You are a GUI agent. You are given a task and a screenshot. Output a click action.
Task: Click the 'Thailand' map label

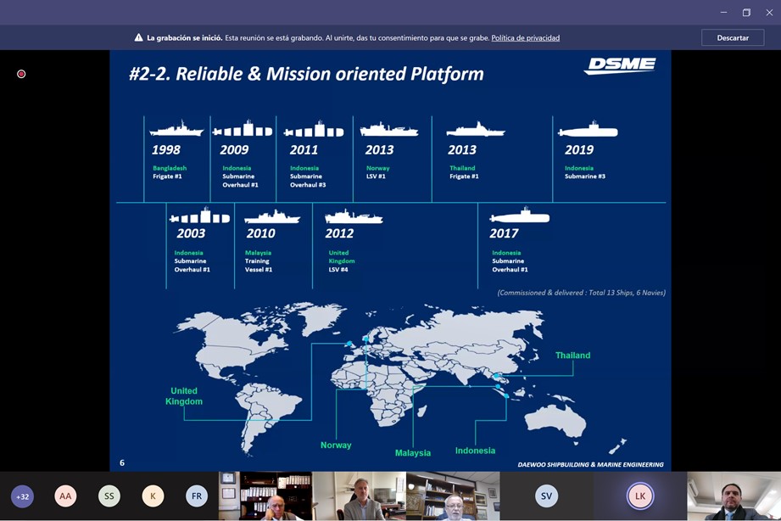572,356
